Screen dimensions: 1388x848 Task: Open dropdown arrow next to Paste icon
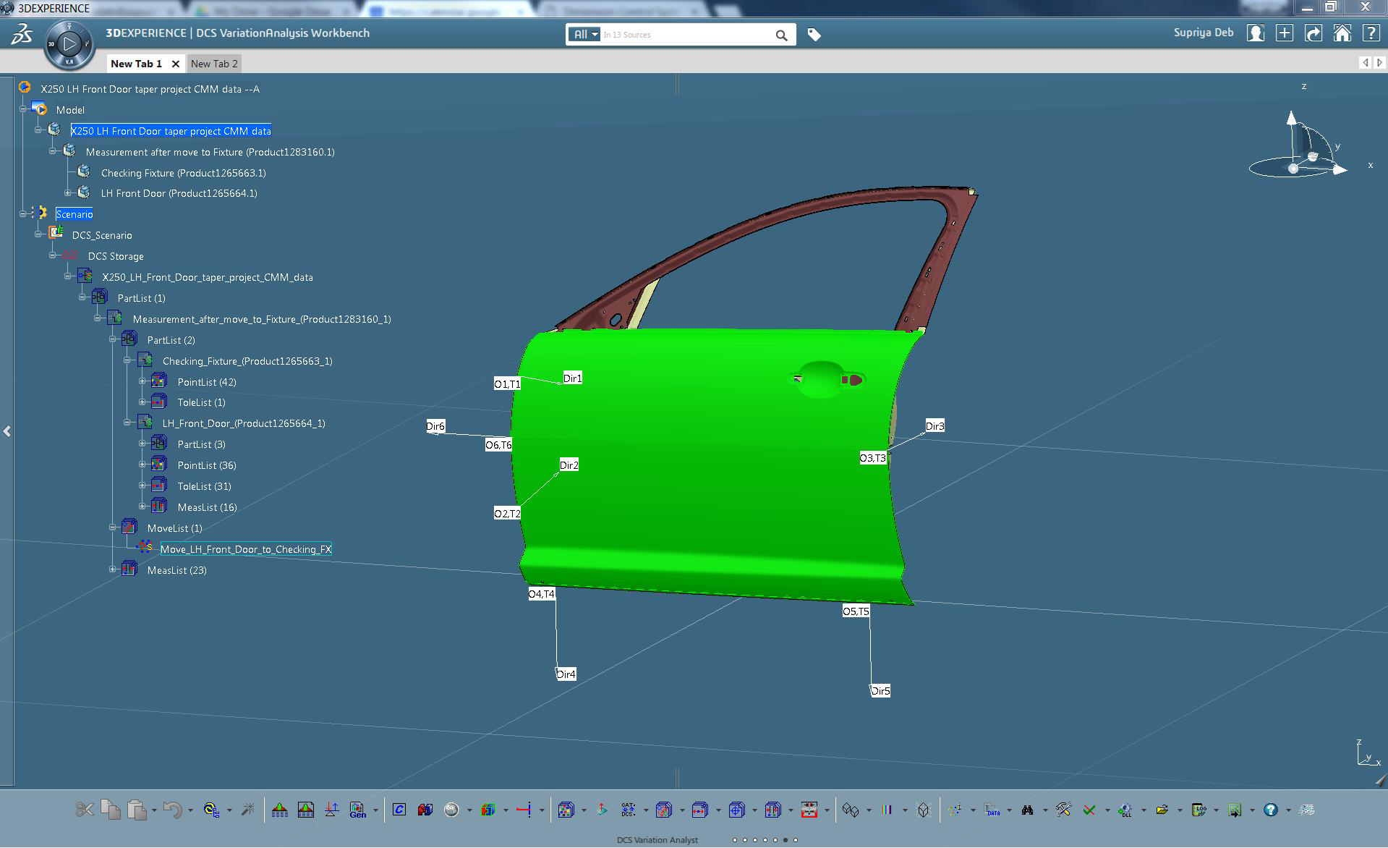click(154, 810)
